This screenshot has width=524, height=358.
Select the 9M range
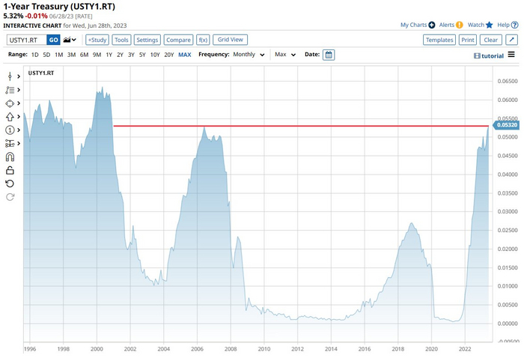(97, 55)
